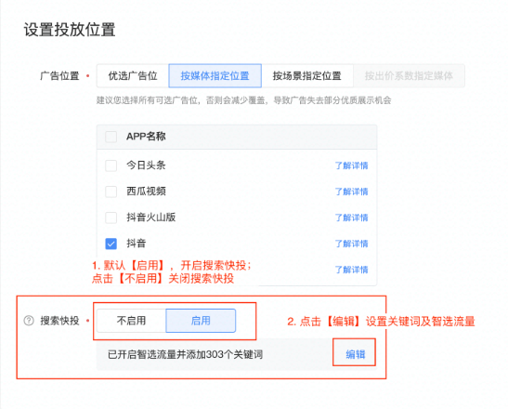
Task: Open 了解详情 link for 西瓜视频
Action: pyautogui.click(x=352, y=191)
